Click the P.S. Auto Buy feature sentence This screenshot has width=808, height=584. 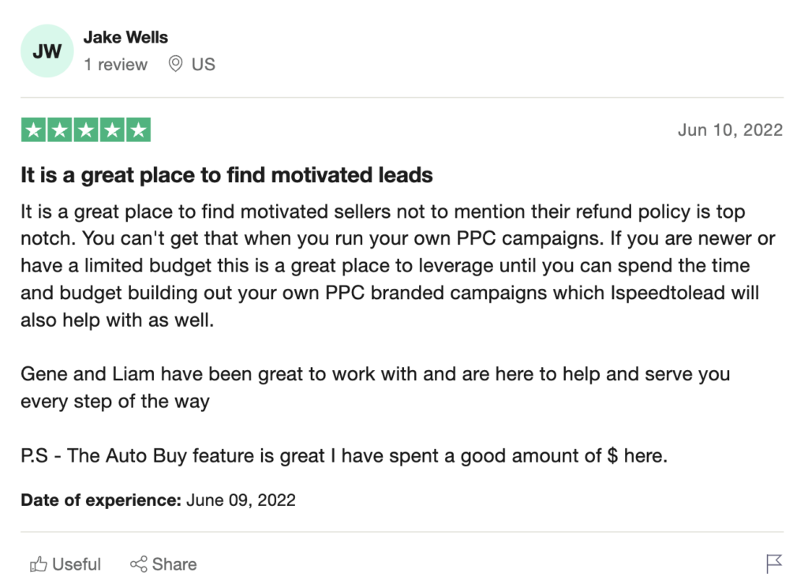tap(344, 456)
